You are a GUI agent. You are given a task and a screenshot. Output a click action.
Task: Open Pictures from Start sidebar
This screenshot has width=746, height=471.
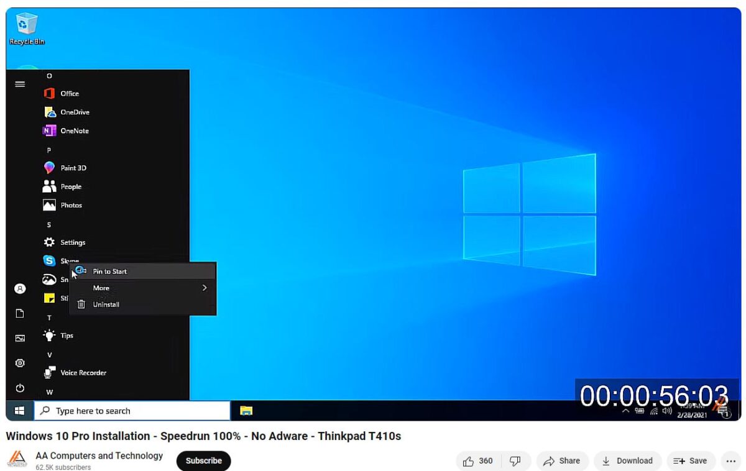20,338
